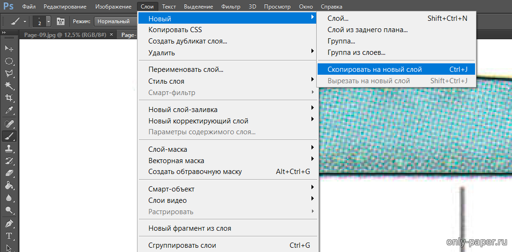Toggle the Brush panel icon in options bar
512x252 pixels.
coord(60,21)
